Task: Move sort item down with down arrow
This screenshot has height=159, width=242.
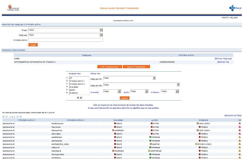Action: pyautogui.click(x=81, y=98)
